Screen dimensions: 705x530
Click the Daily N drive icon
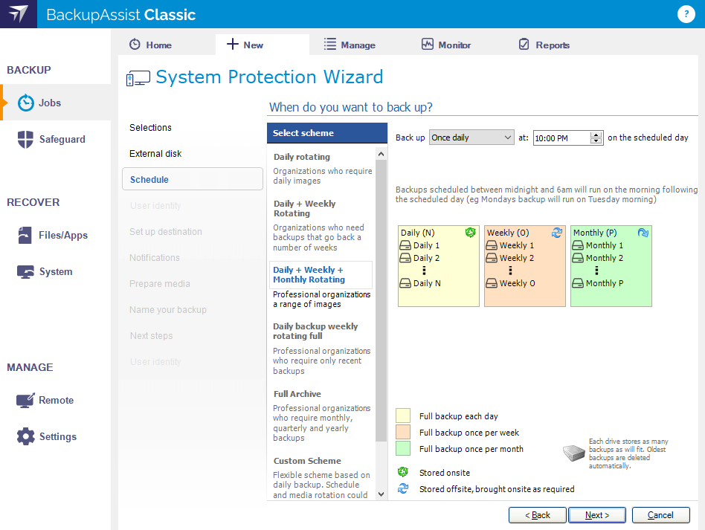[405, 283]
